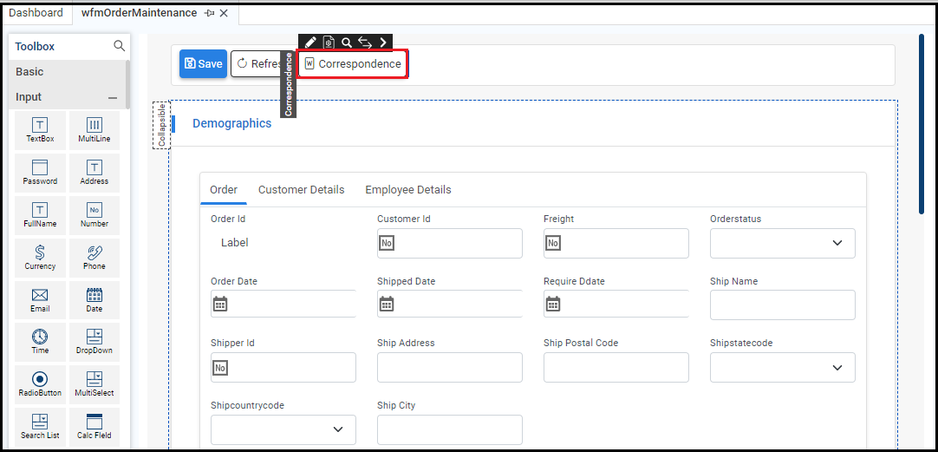Pick the Address control from Toolbox
The height and width of the screenshot is (452, 938).
coord(94,173)
